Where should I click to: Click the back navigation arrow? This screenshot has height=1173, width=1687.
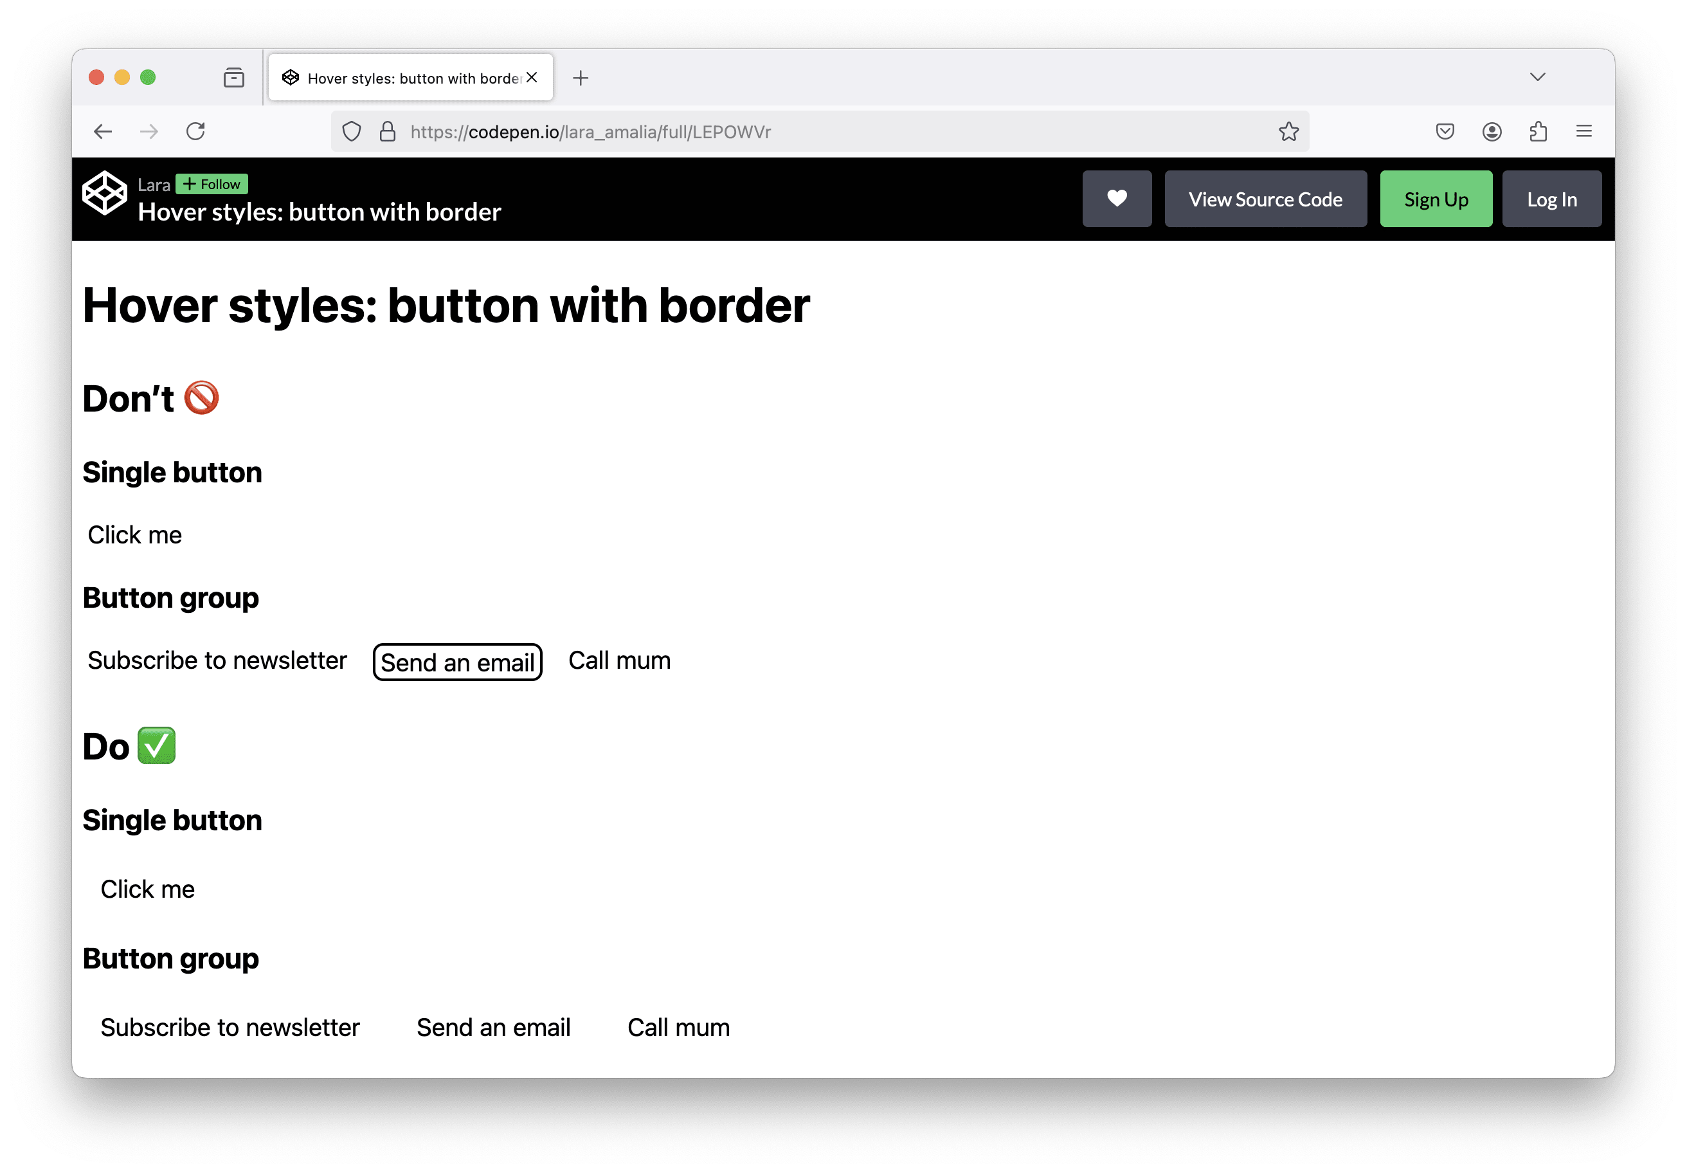[103, 131]
